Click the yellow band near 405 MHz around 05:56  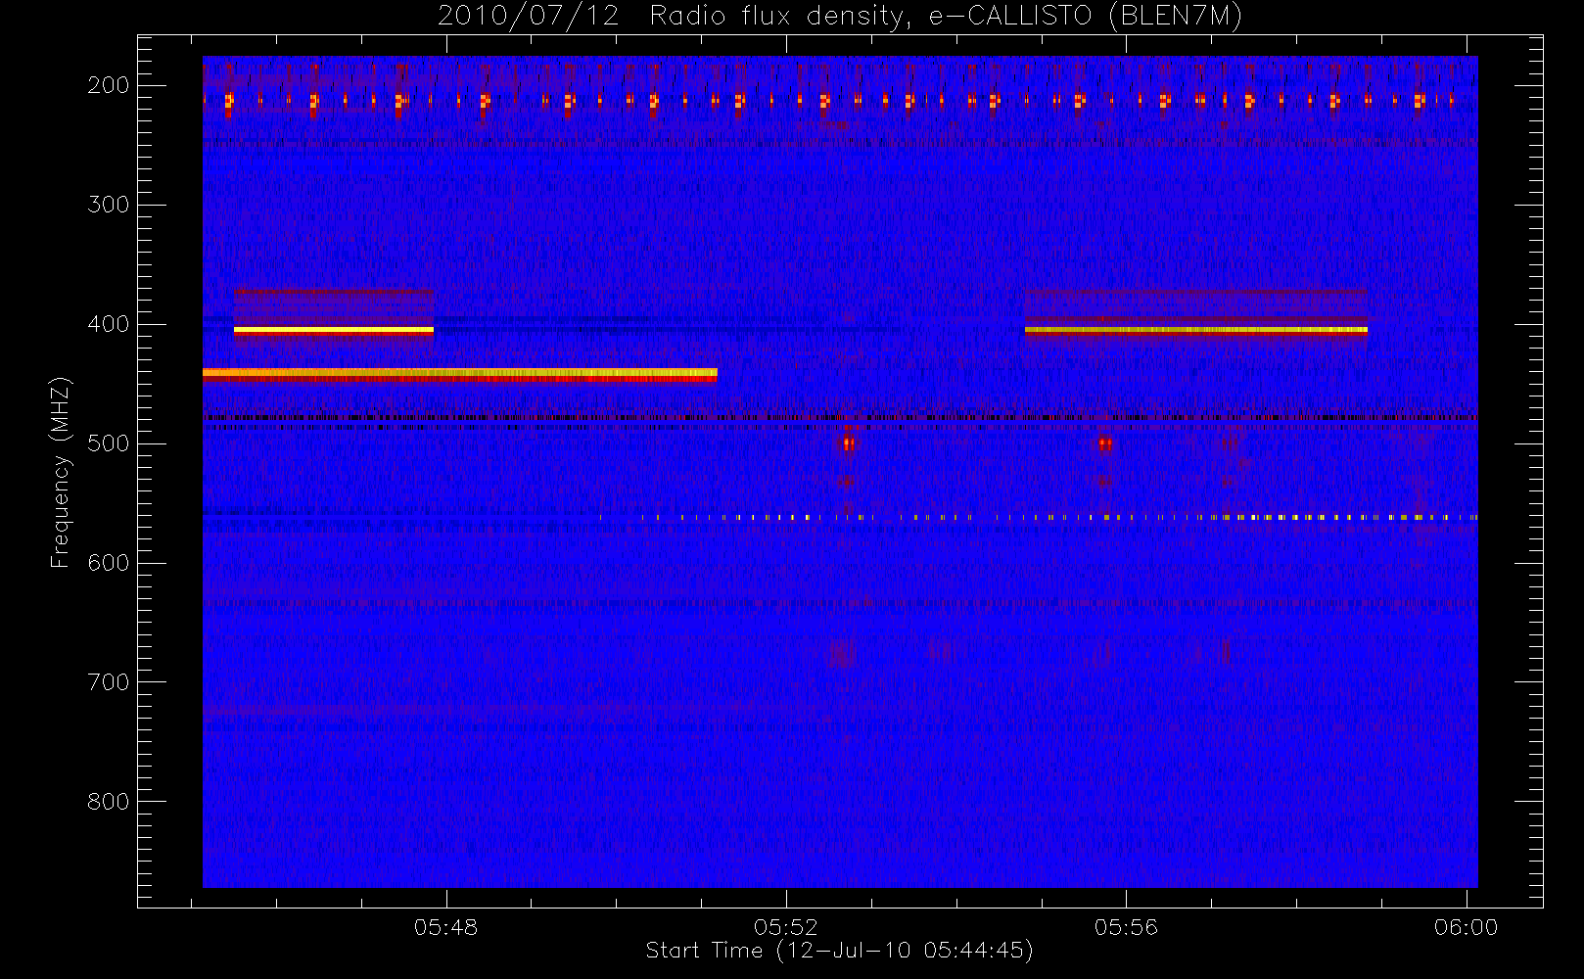tap(1196, 331)
